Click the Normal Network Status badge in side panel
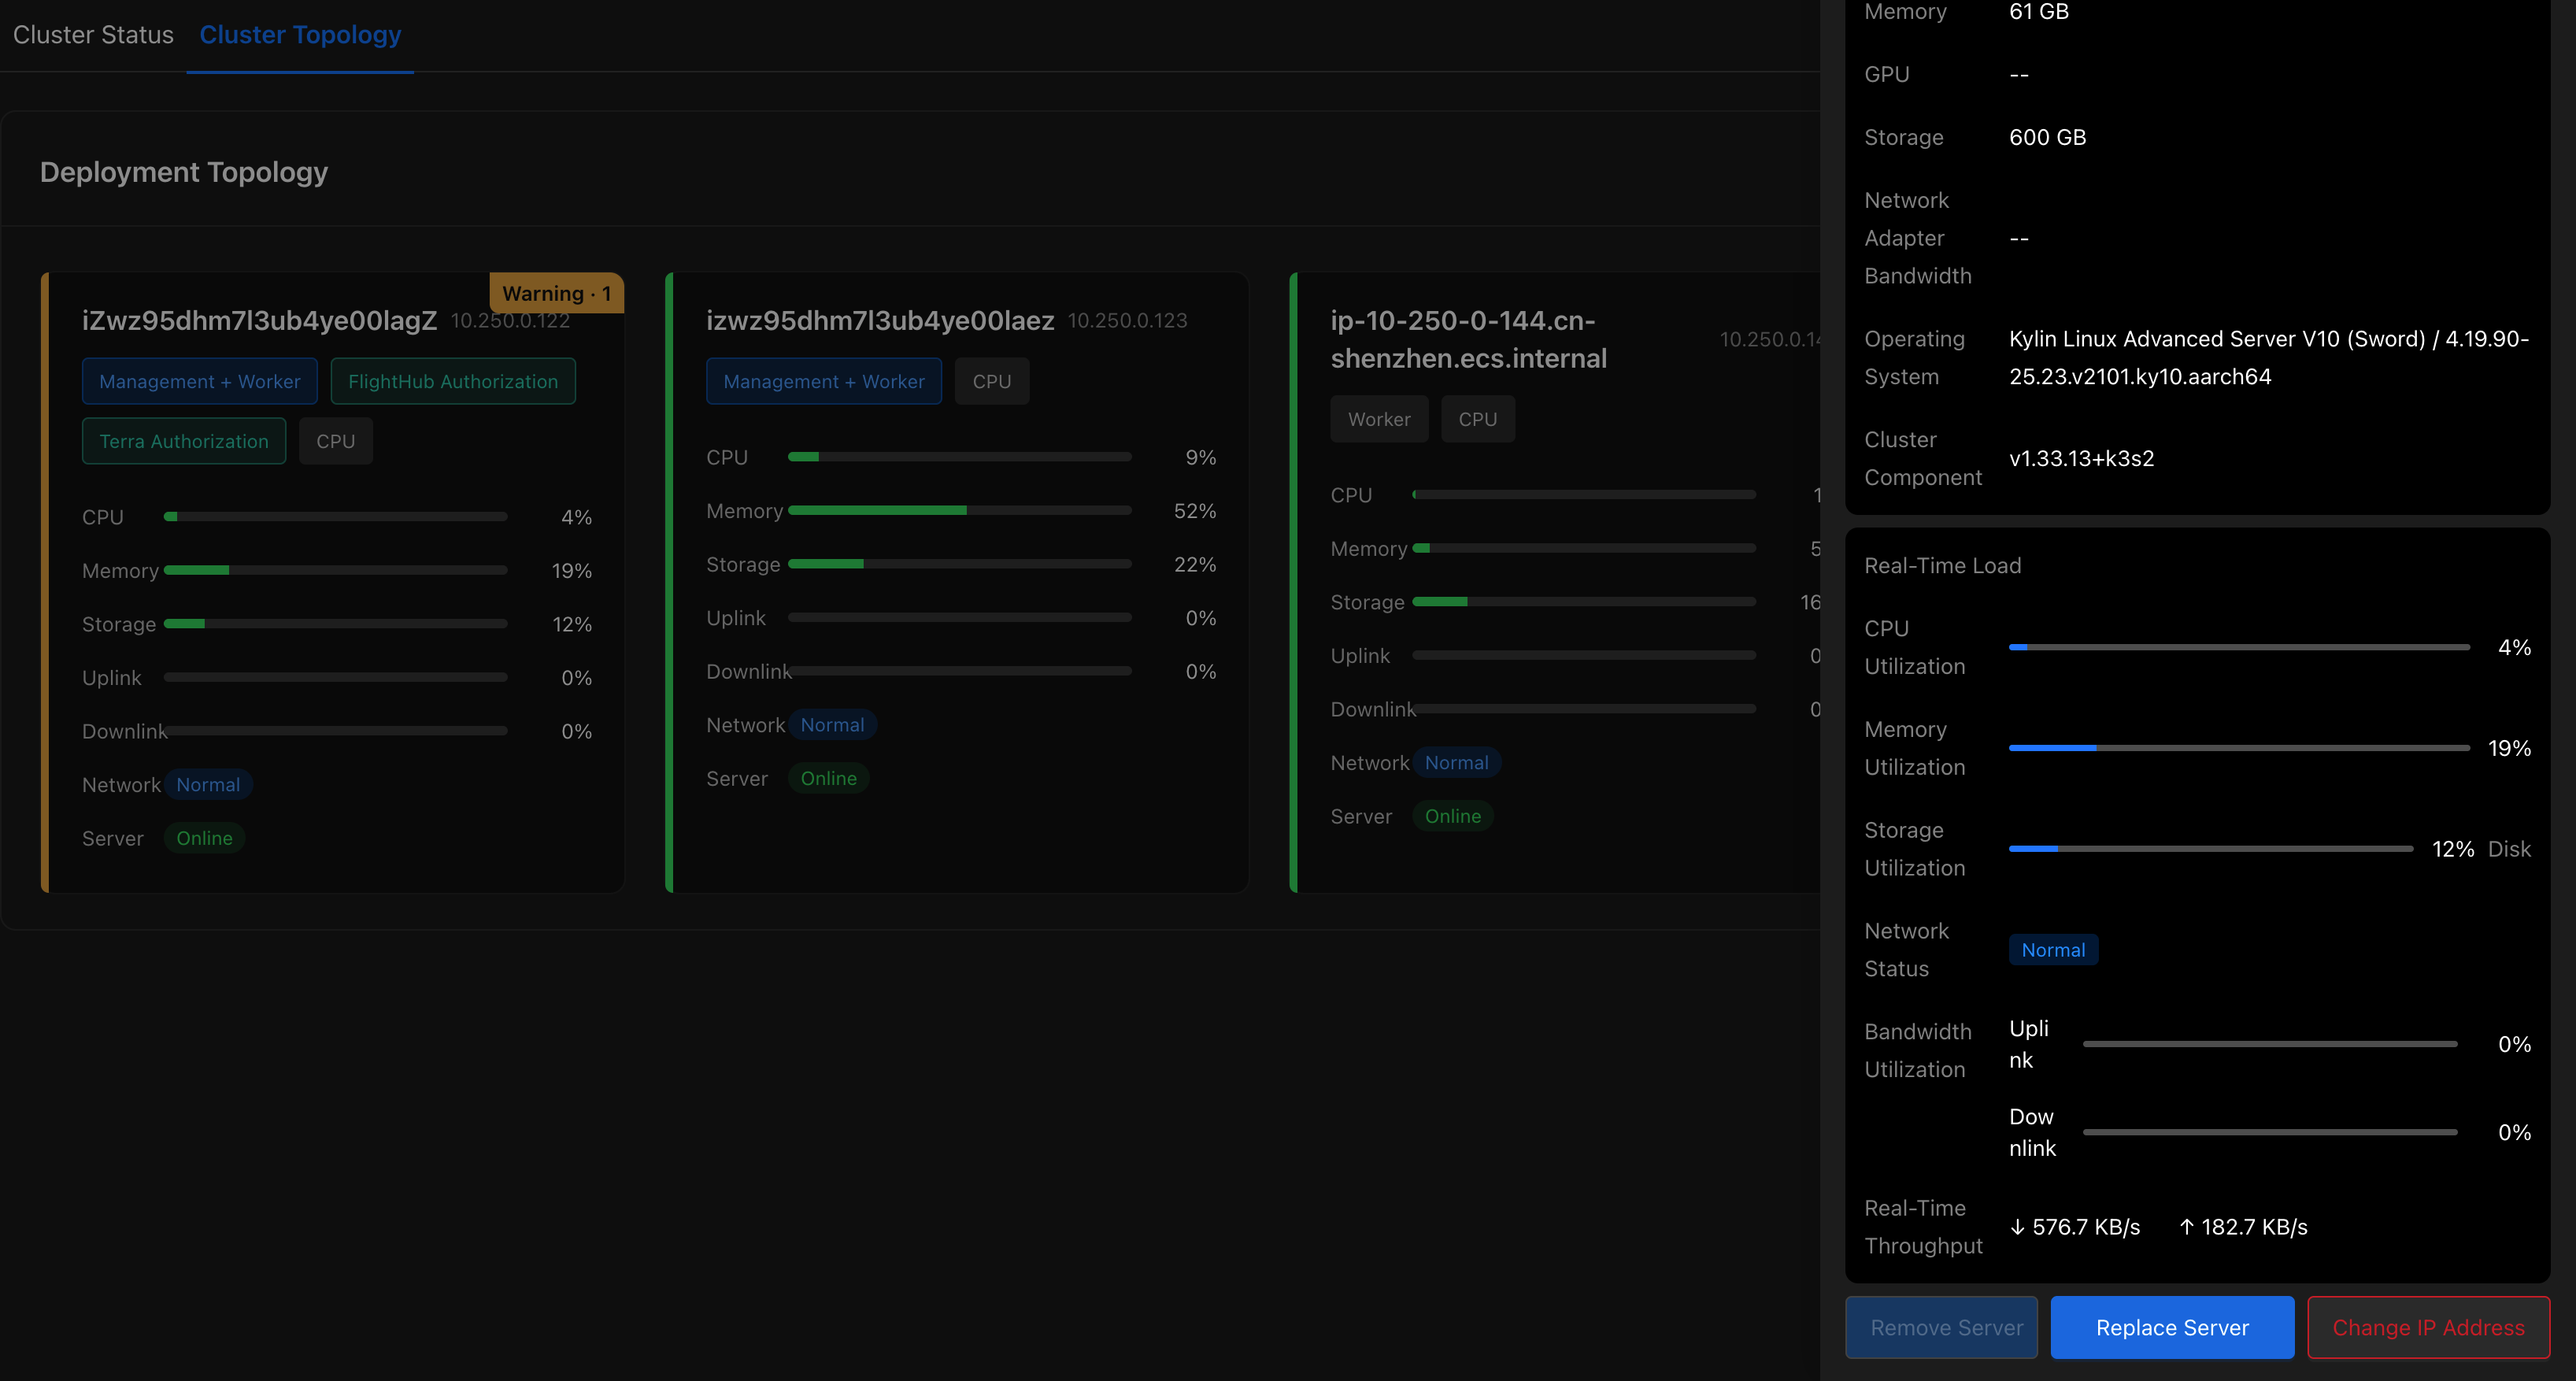This screenshot has width=2576, height=1381. (x=2053, y=950)
